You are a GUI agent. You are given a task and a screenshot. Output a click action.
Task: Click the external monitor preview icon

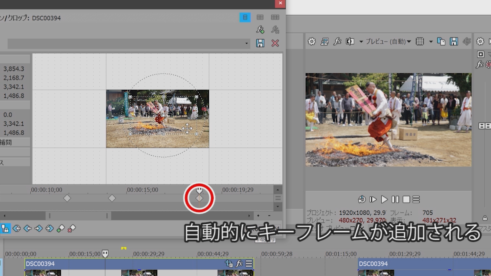[325, 41]
